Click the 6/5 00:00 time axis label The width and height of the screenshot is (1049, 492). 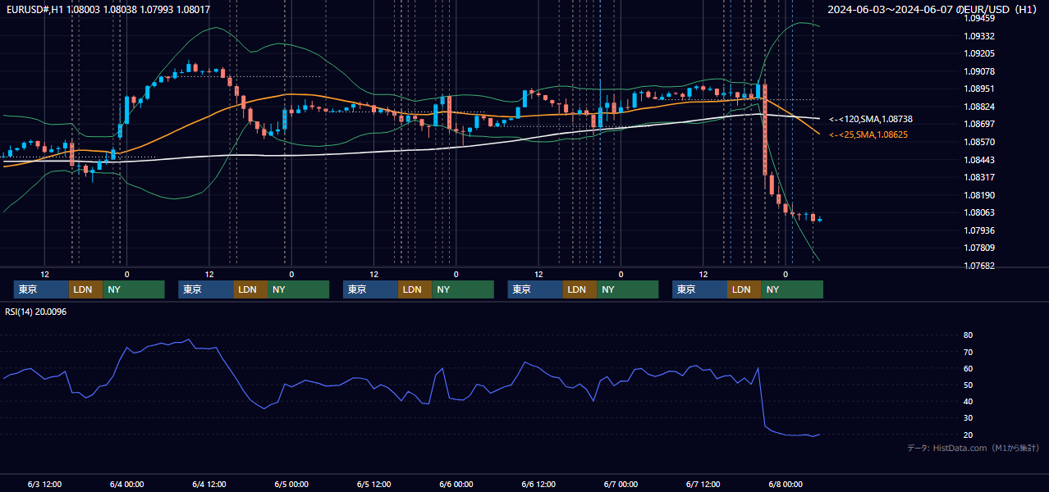pos(291,484)
